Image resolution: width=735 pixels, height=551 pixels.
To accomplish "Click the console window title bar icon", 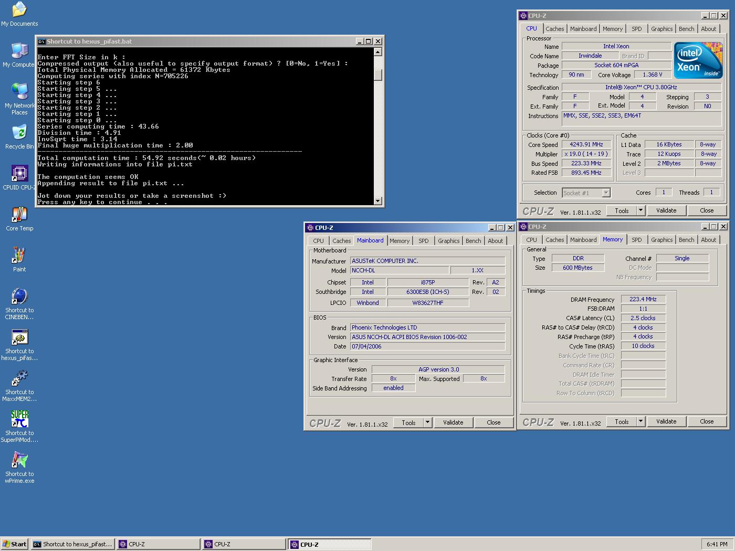I will point(41,41).
